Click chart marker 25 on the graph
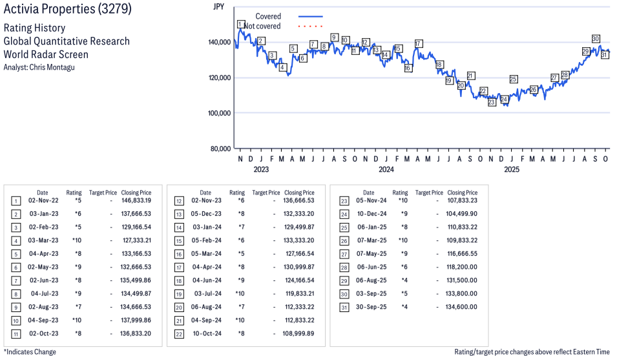617x356 pixels. pos(513,79)
